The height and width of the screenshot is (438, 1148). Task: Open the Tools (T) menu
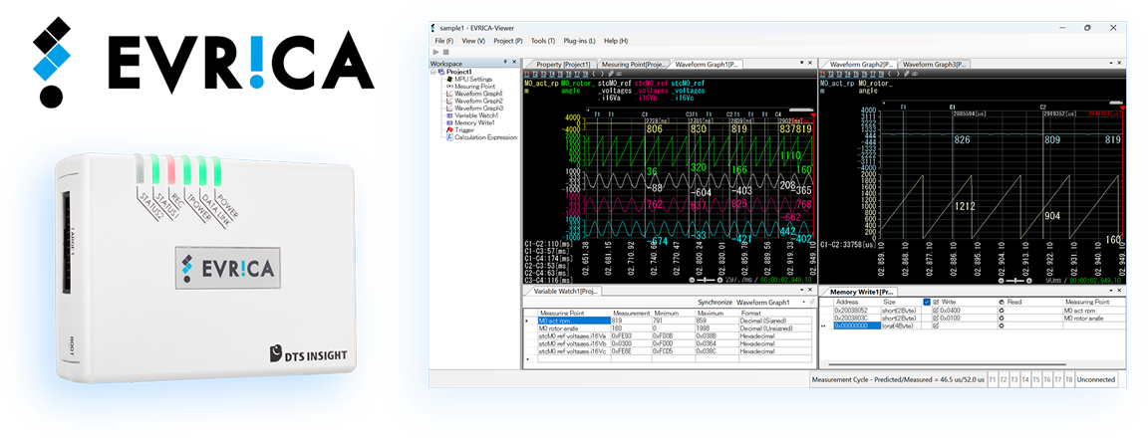click(543, 41)
